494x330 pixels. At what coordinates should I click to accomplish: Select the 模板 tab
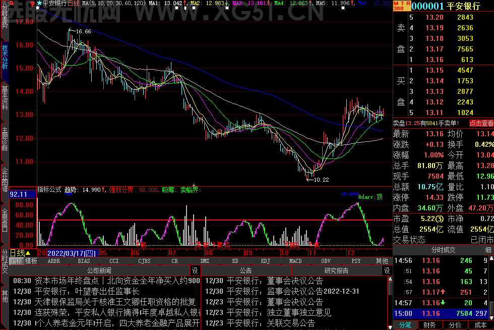[x=31, y=261]
